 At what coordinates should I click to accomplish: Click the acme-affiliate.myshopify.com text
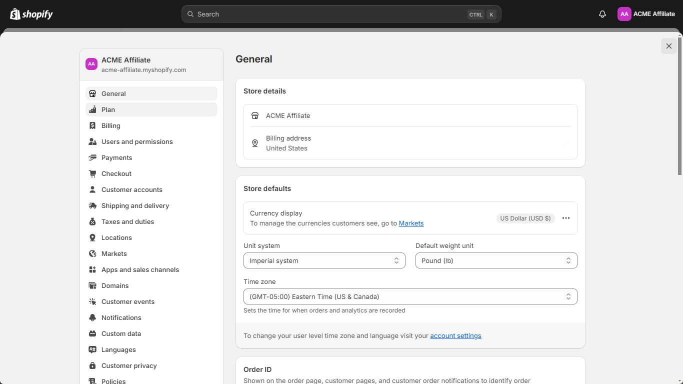[143, 70]
